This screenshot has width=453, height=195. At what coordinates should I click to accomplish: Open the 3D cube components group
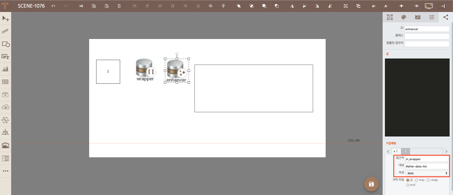tap(5, 132)
